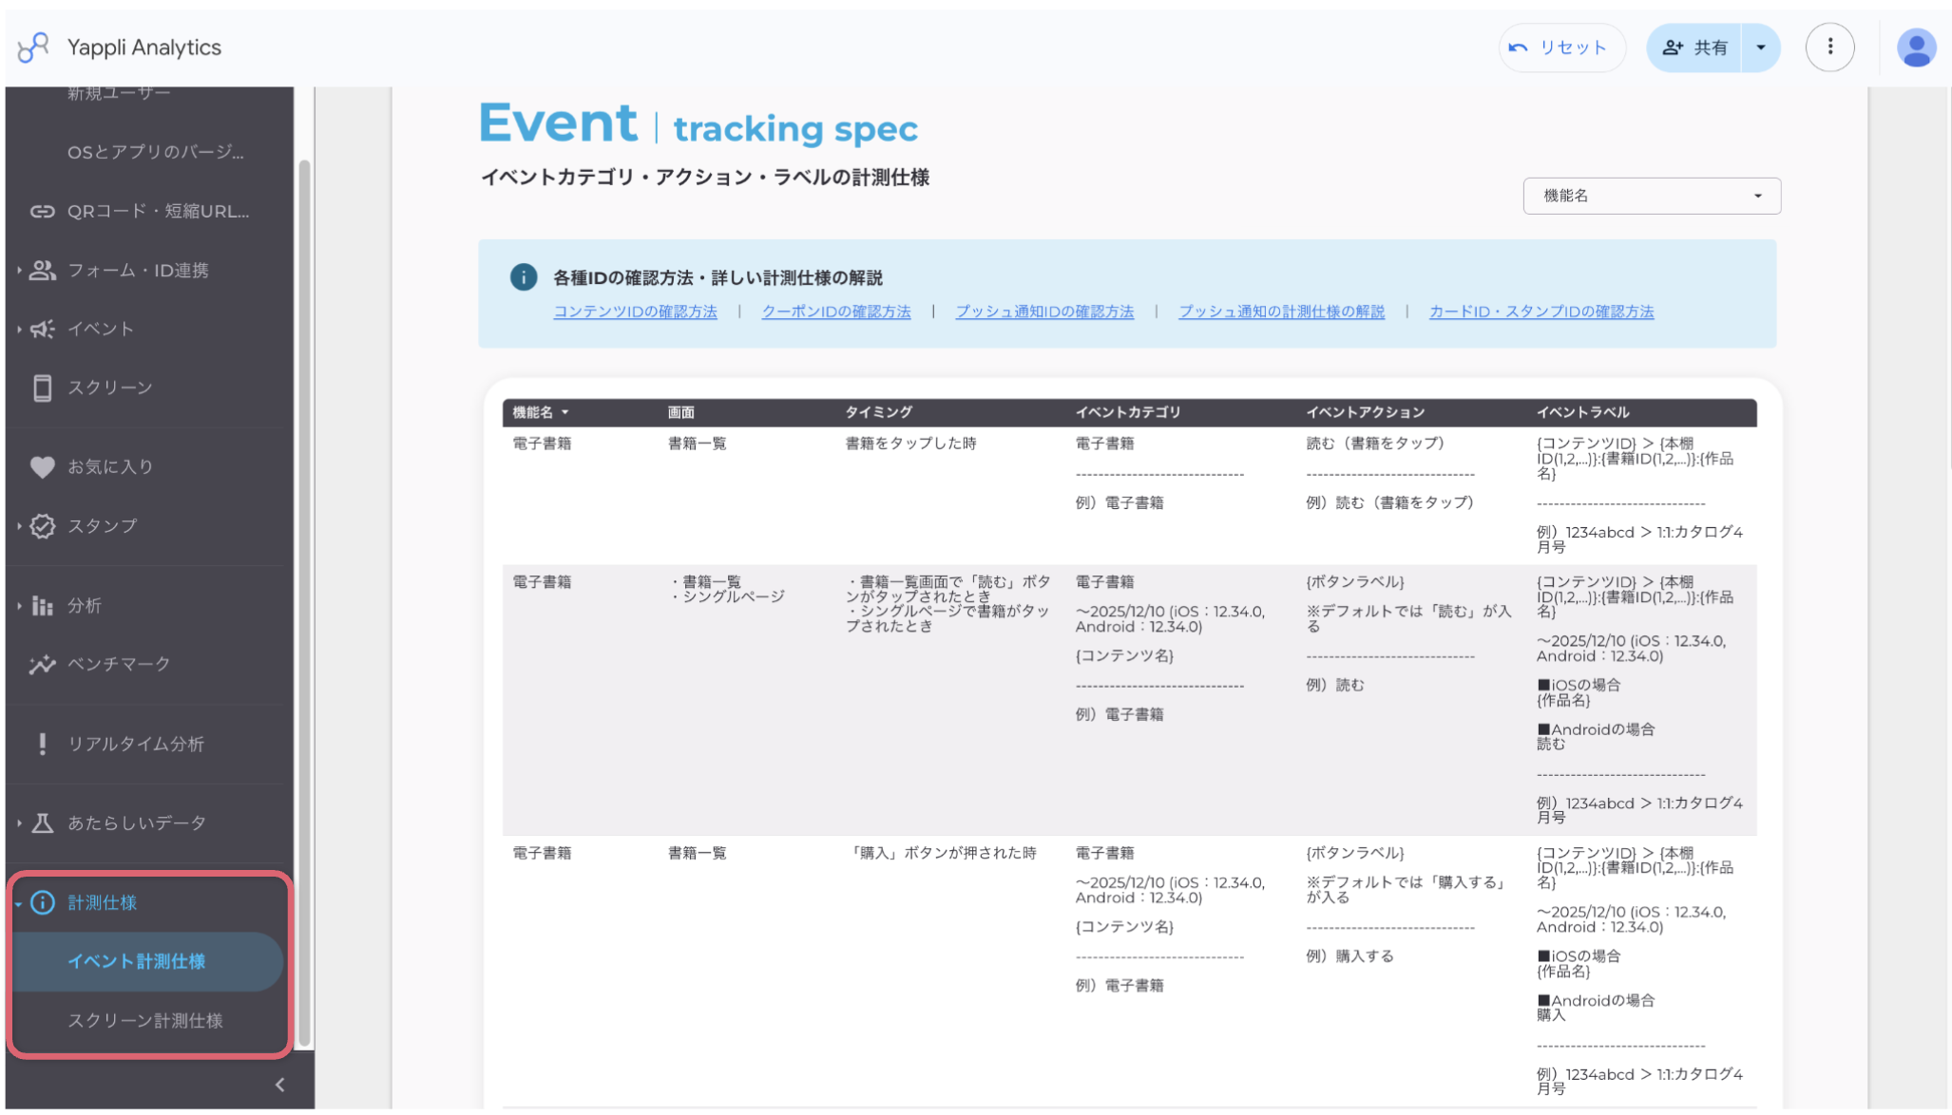Click the benchmark trend line icon
Screen dimensions: 1952x1115
pos(42,664)
